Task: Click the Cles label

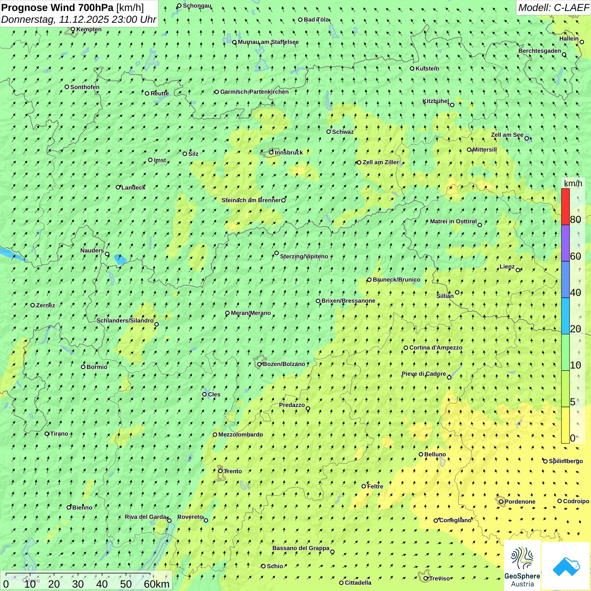Action: click(x=214, y=394)
